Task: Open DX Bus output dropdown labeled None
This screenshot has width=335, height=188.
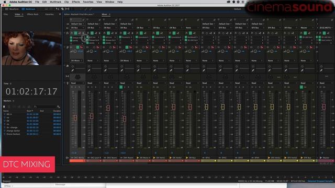Action: [x=192, y=28]
